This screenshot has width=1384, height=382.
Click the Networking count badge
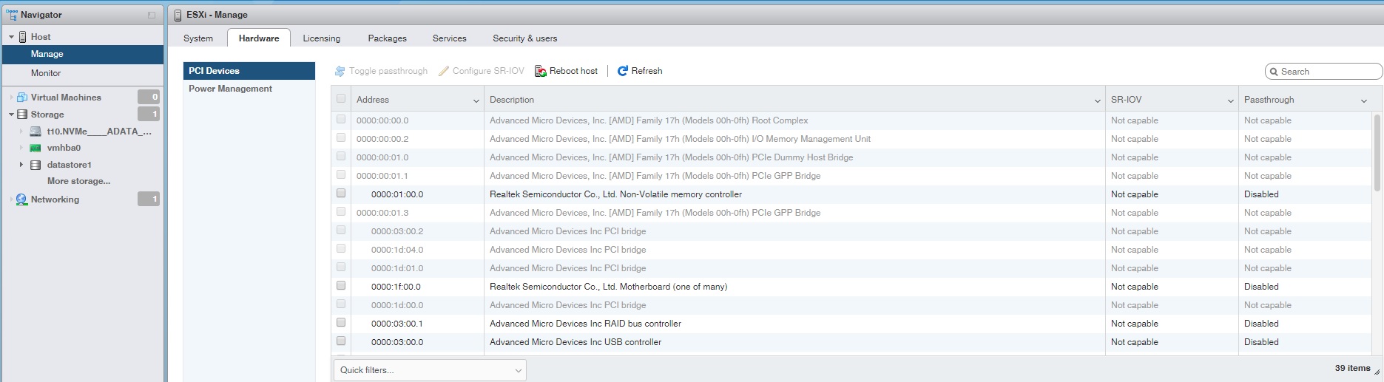click(149, 199)
